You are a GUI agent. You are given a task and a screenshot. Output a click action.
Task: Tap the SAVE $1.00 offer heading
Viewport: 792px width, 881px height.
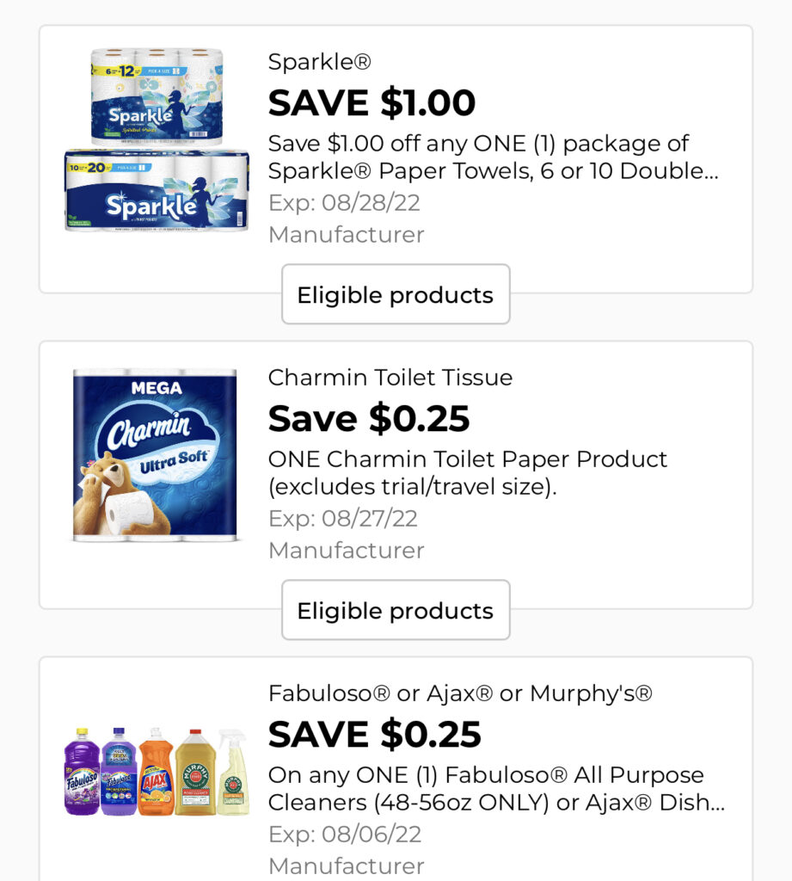(371, 103)
